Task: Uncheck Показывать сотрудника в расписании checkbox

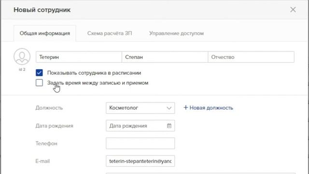Action: 39,72
